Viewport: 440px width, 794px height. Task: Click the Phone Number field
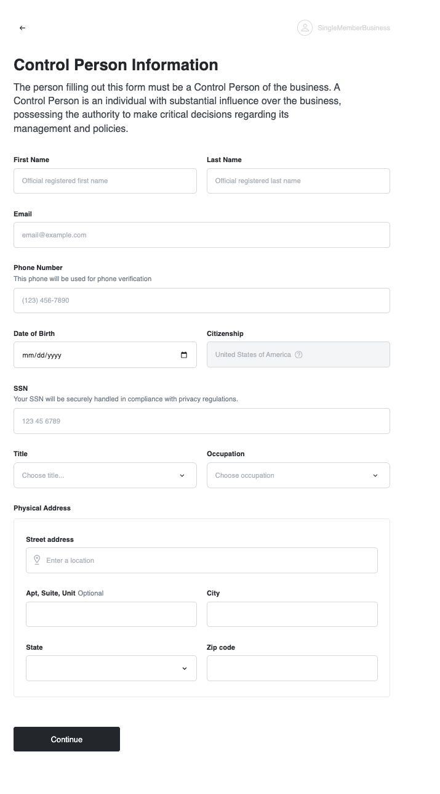coord(201,300)
